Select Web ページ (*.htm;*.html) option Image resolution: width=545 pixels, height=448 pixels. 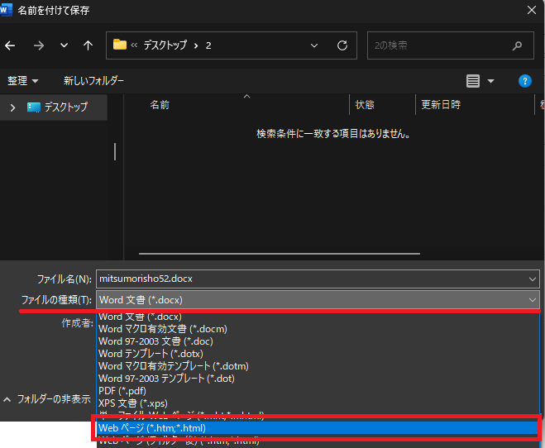pos(318,428)
